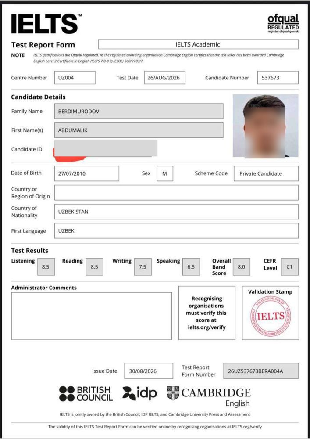Click the Issue Date field 30/08/2026

pos(149,371)
